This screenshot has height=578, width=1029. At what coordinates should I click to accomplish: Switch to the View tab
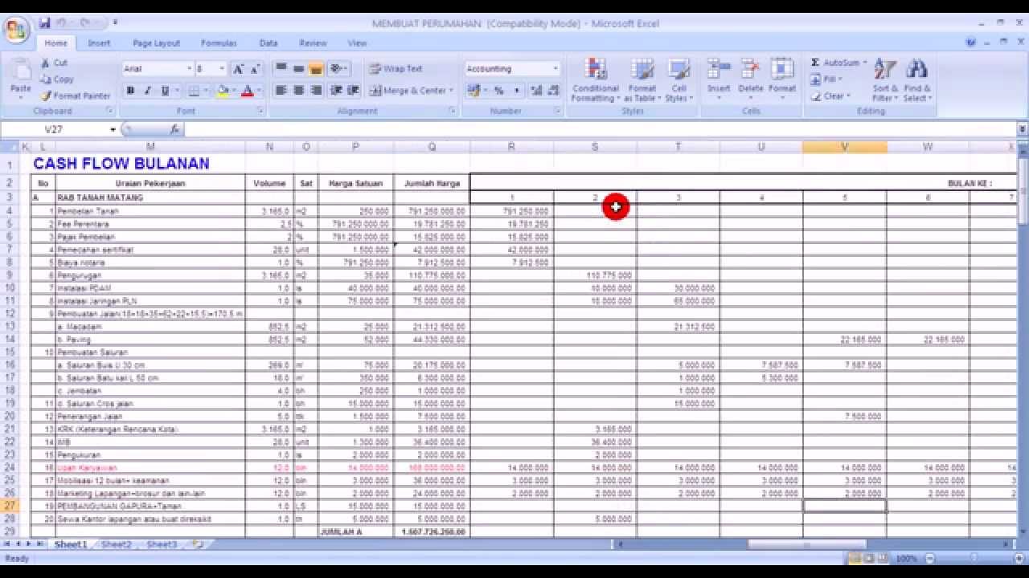point(357,43)
